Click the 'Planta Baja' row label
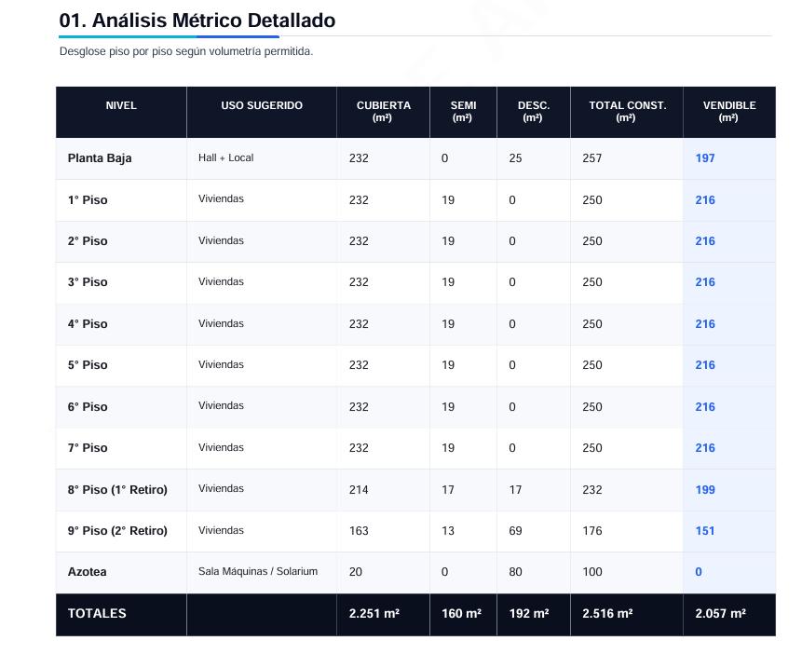 pos(100,158)
